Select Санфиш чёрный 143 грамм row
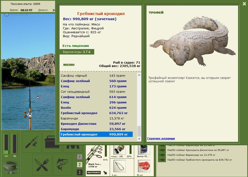This screenshot has height=177, width=248. [x=96, y=75]
